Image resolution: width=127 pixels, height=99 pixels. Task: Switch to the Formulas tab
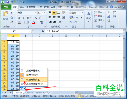coord(40,7)
